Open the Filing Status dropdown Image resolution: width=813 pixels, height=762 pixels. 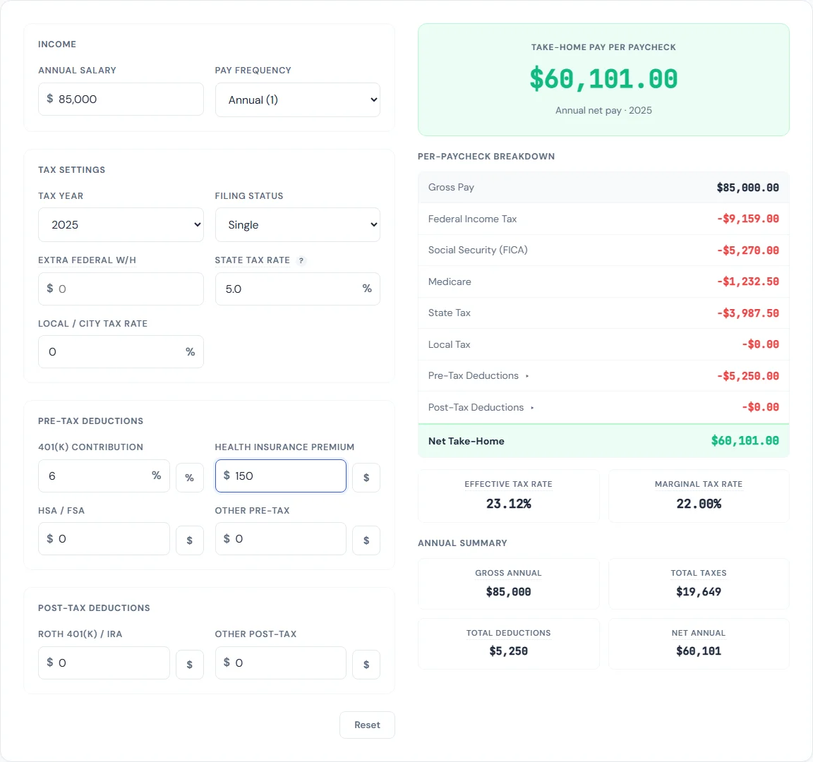pos(297,224)
